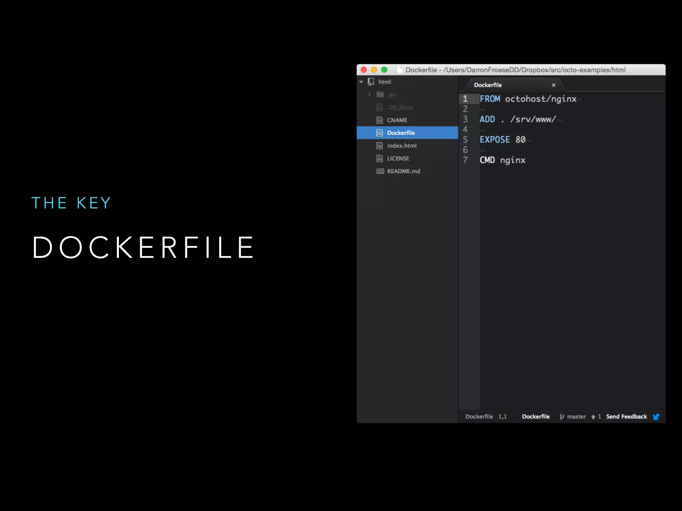Click the CMD keyword on line 7

[487, 160]
